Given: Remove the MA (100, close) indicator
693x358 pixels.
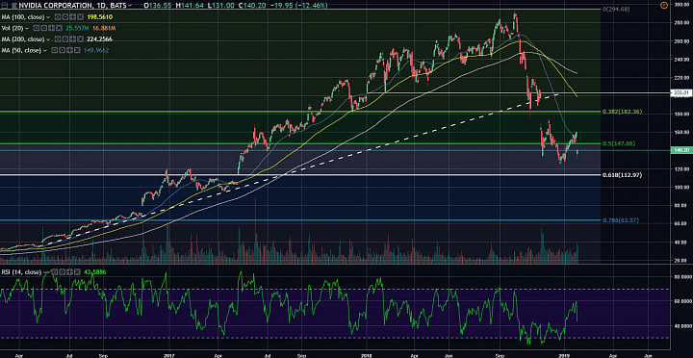Looking at the screenshot, I should [x=80, y=16].
